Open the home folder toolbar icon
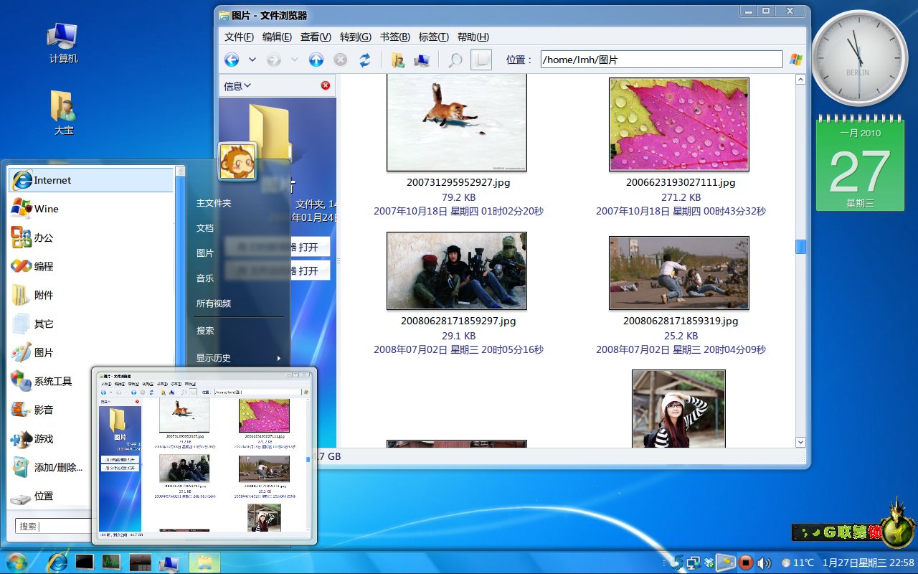918x574 pixels. click(x=398, y=60)
